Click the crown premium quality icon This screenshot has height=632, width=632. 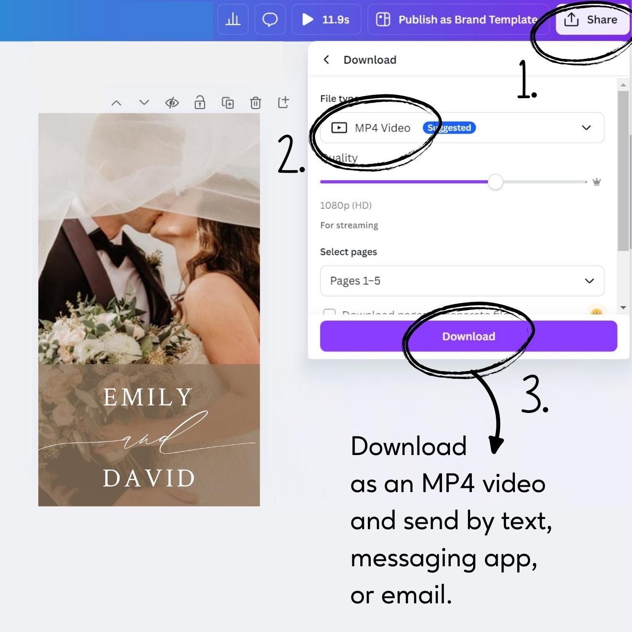click(597, 182)
